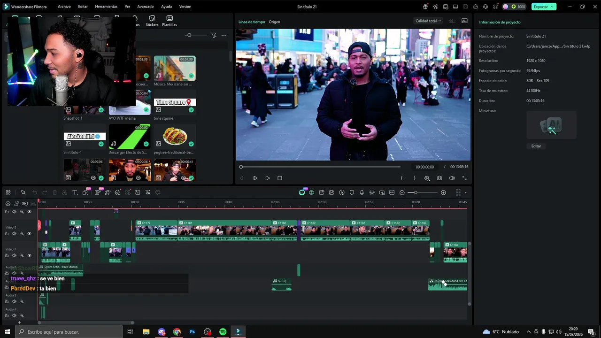This screenshot has width=601, height=338.
Task: Open cloud upload icon in title bar
Action: (475, 7)
